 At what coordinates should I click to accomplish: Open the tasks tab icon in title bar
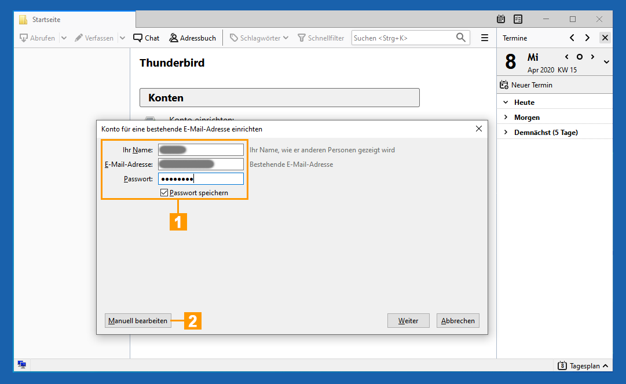tap(518, 19)
